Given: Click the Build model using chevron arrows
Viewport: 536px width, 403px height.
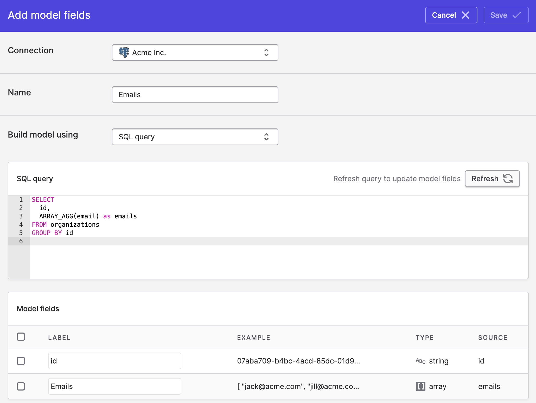Looking at the screenshot, I should point(266,137).
